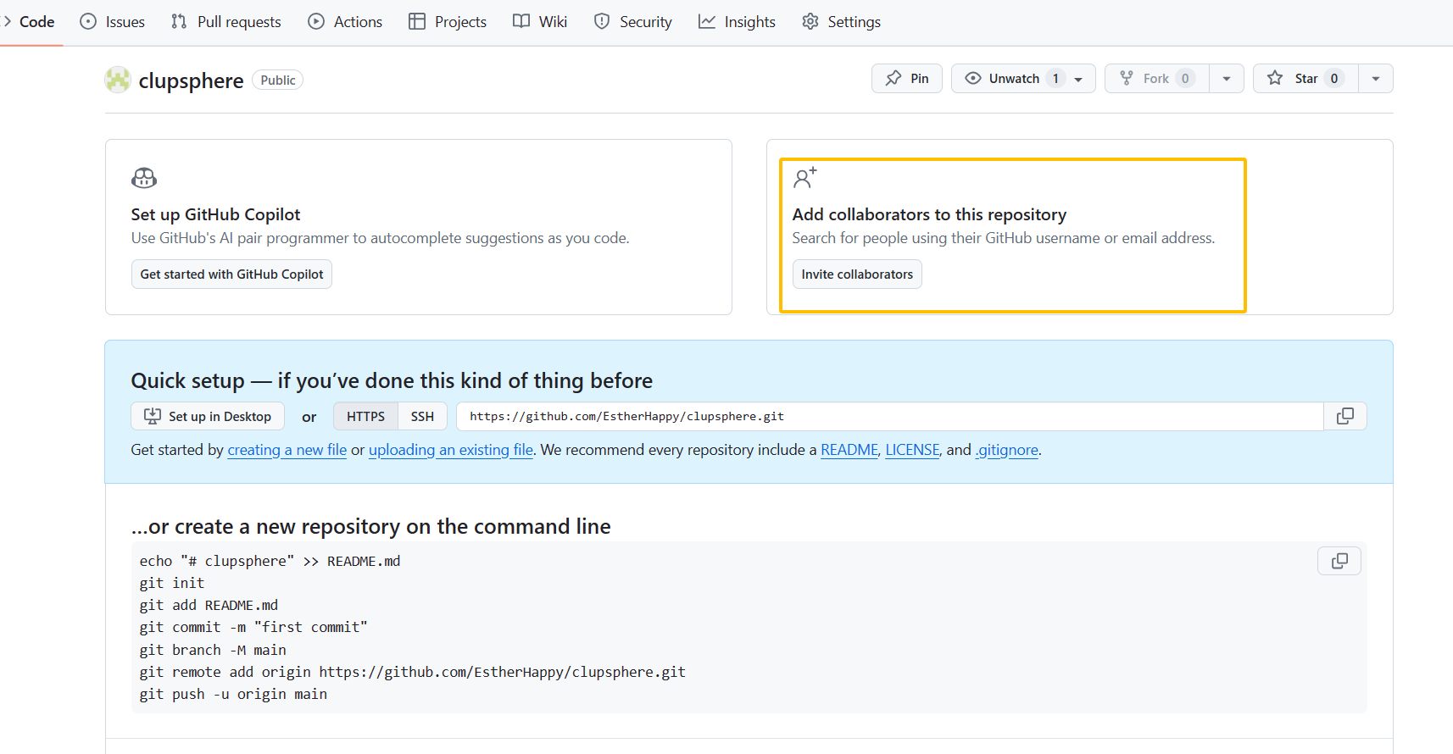Click the Quick setup heading
1453x754 pixels.
pos(392,380)
